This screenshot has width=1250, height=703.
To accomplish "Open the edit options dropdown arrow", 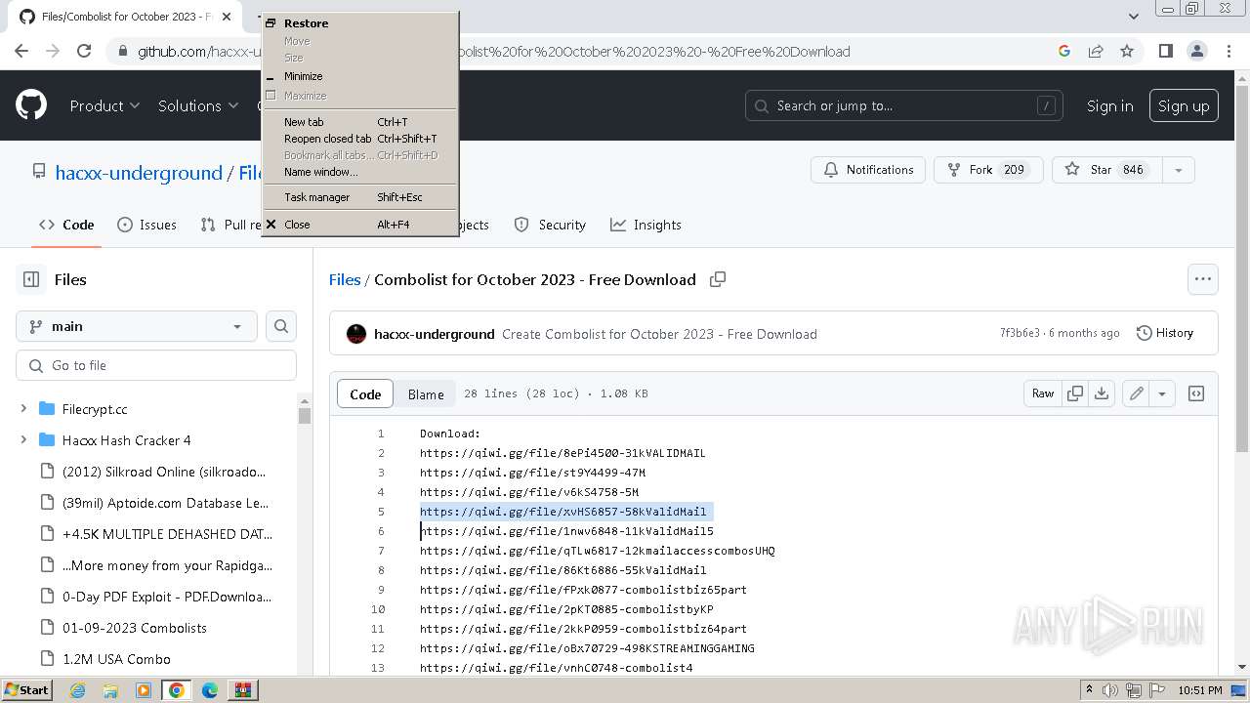I will tap(1162, 393).
